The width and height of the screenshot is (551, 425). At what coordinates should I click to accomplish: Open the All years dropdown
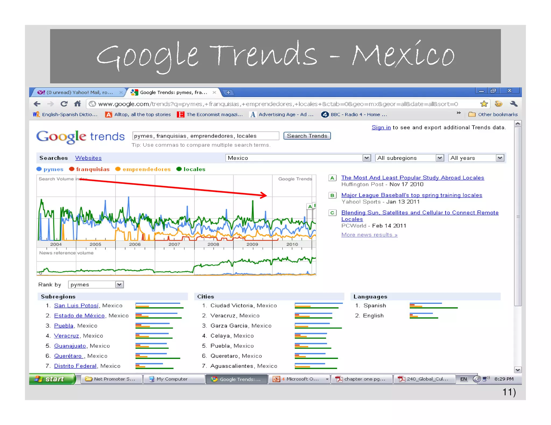click(x=476, y=158)
